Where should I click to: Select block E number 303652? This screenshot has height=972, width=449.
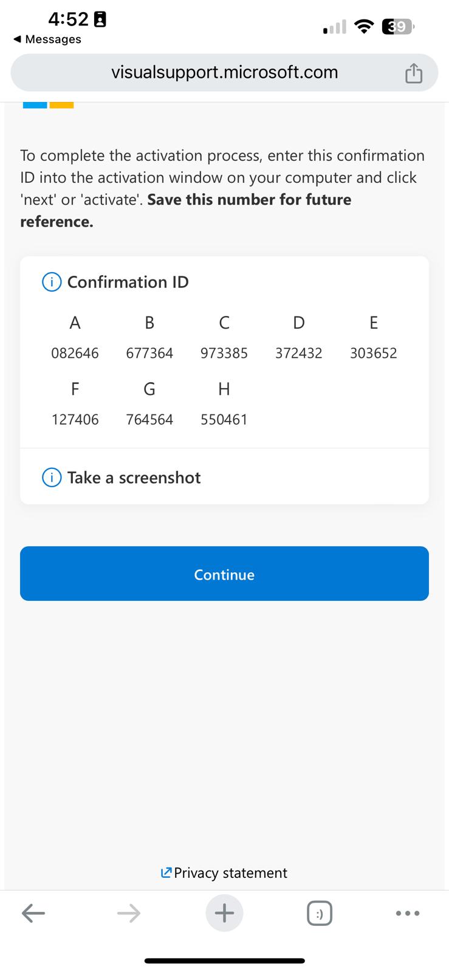374,353
